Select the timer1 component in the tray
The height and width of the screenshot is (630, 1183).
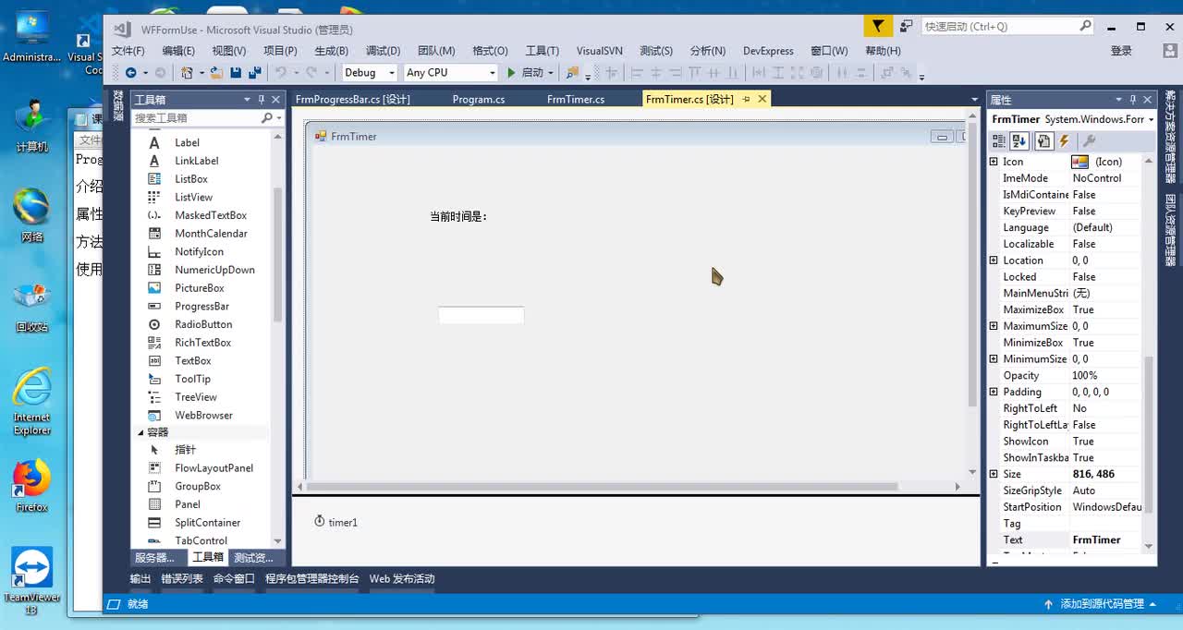pos(335,522)
